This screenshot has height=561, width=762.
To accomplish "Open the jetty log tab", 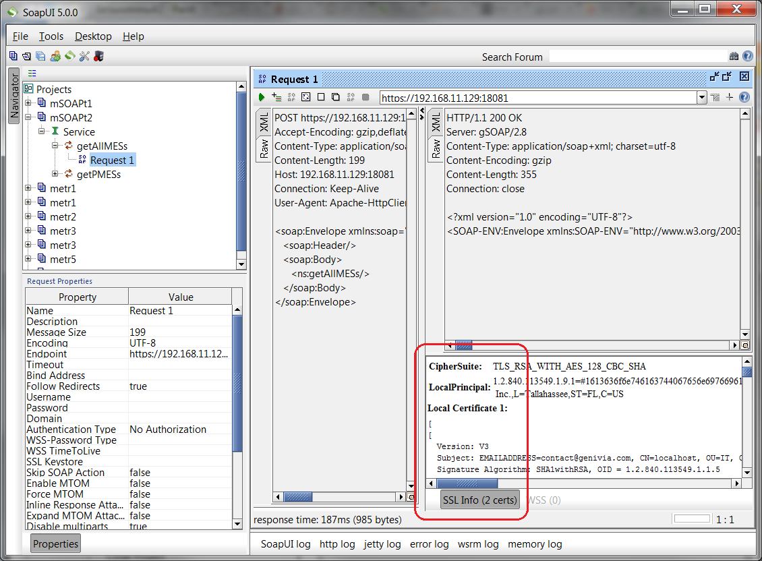I will tap(382, 544).
